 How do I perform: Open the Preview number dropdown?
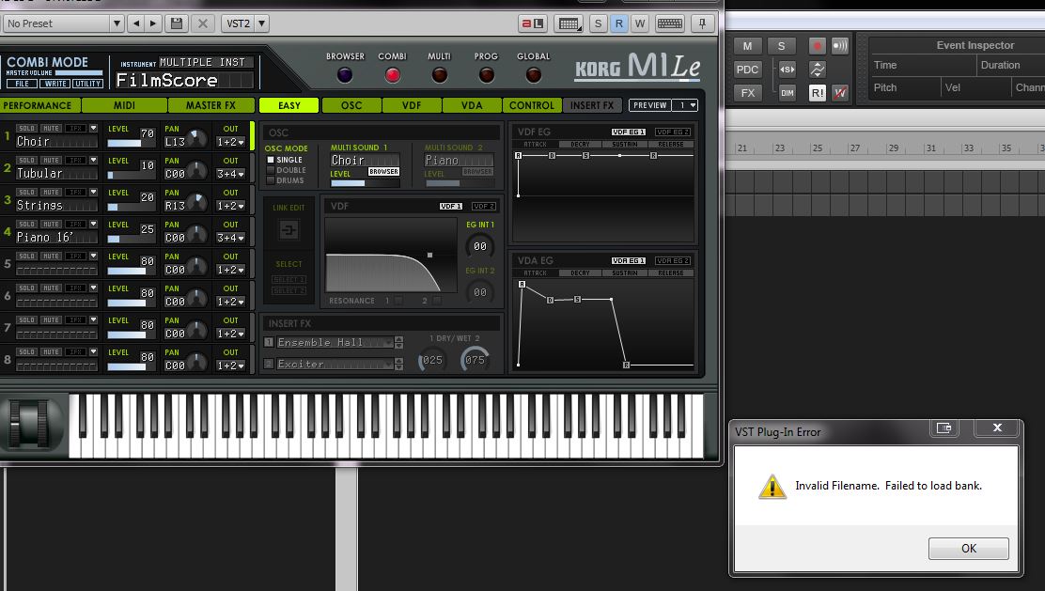click(x=685, y=105)
